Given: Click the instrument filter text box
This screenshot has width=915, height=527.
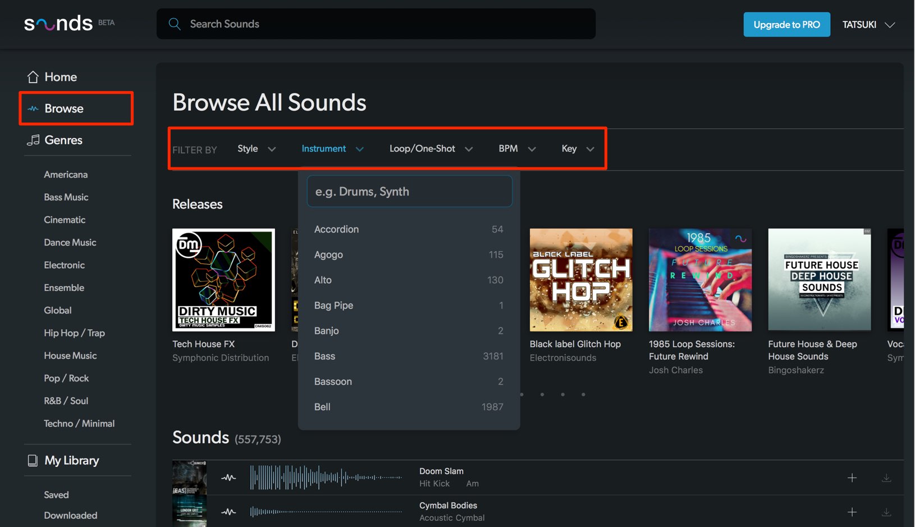Looking at the screenshot, I should [x=410, y=191].
